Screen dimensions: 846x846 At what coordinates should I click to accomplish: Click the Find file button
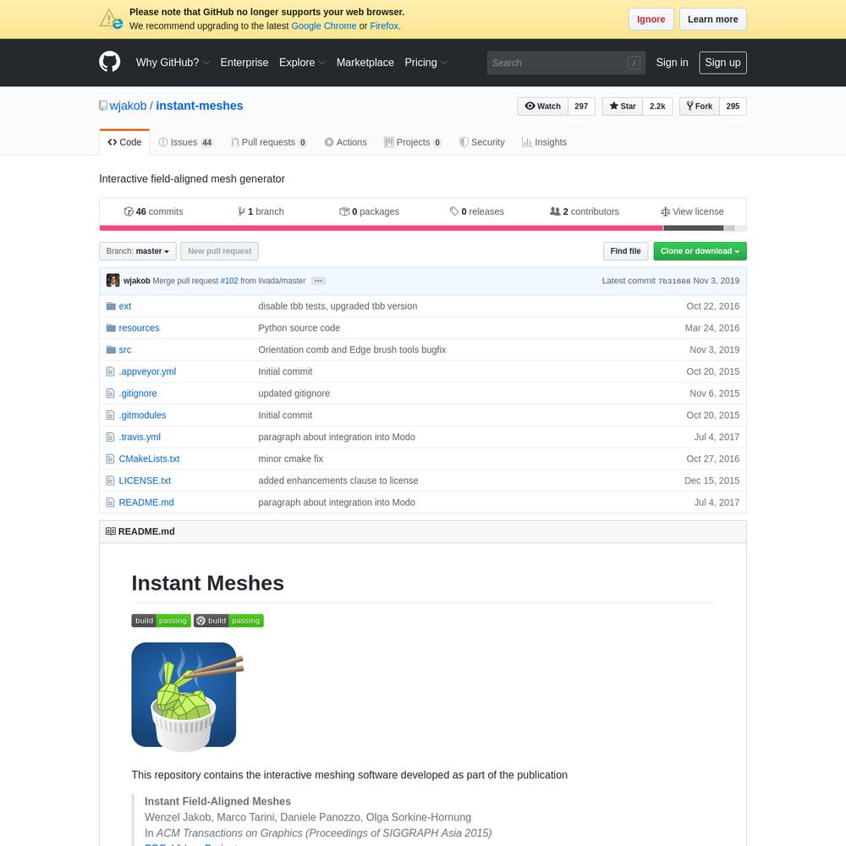pyautogui.click(x=625, y=251)
